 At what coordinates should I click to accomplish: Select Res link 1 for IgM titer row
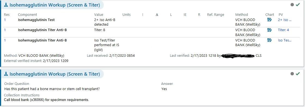(5, 40)
